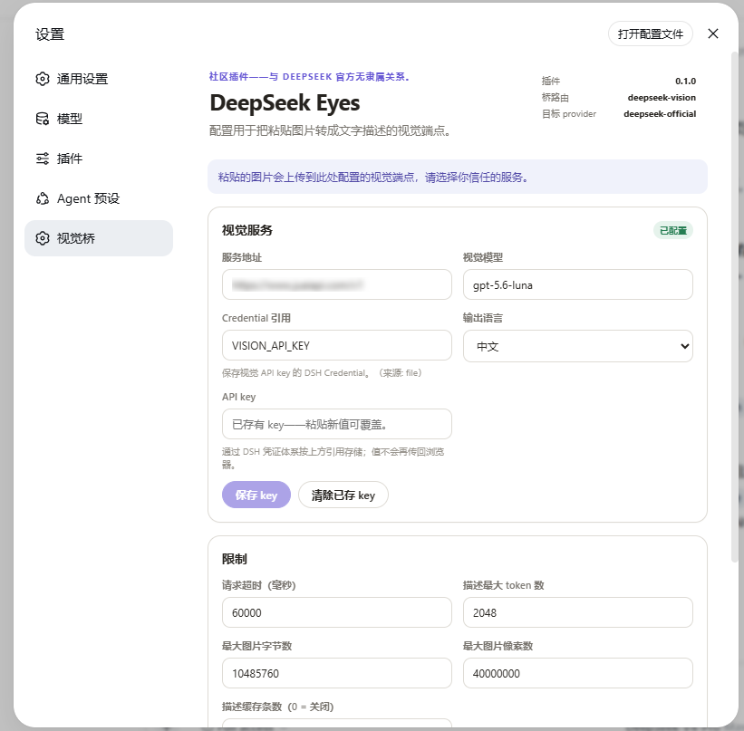Open the 通用设置 section
744x731 pixels.
(99, 79)
